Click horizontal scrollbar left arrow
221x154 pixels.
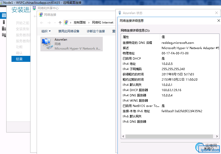point(123,136)
